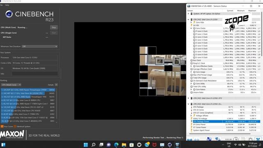The width and height of the screenshot is (263, 148).
Task: Open HWiNFO sensor settings gear icon
Action: click(250, 139)
